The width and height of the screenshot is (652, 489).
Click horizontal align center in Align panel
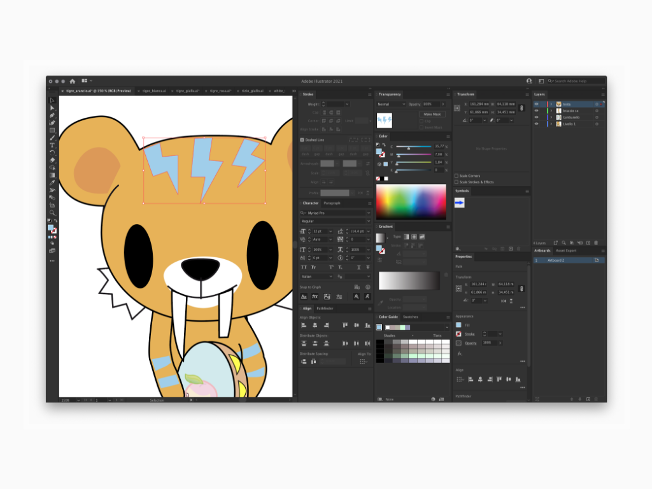tap(315, 325)
